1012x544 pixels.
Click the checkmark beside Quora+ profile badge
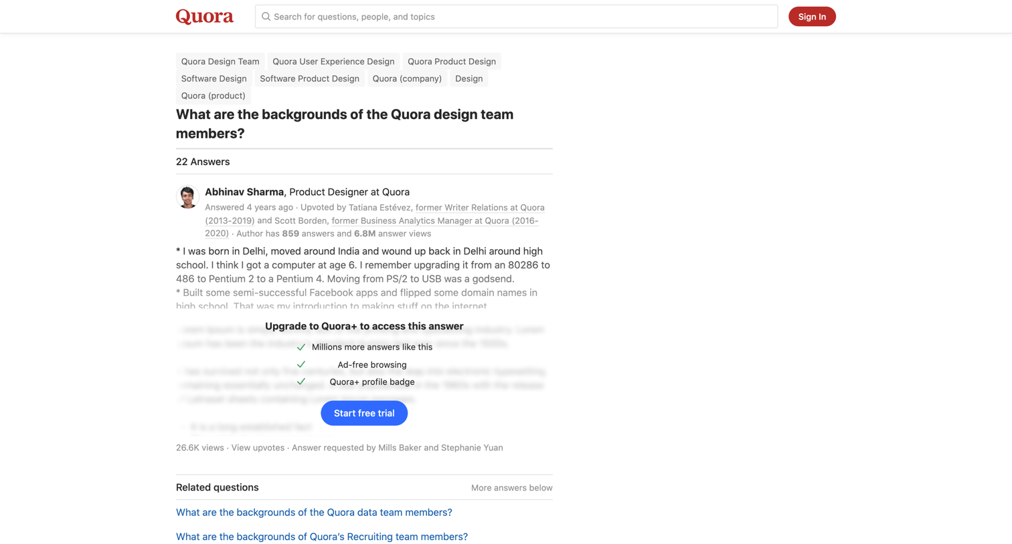[301, 382]
